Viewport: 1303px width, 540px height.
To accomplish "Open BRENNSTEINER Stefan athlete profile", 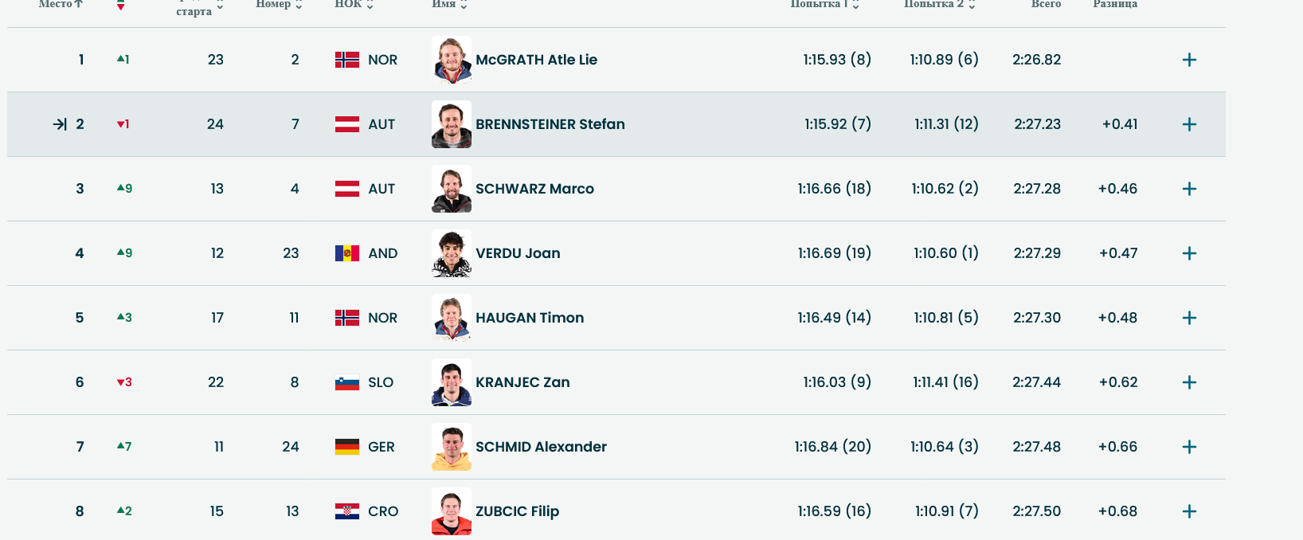I will [x=550, y=124].
